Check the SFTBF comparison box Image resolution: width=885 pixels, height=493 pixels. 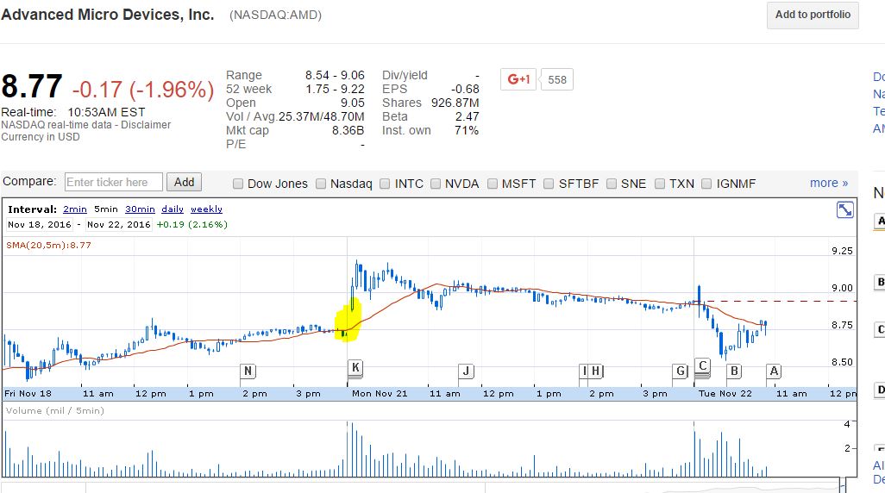549,184
